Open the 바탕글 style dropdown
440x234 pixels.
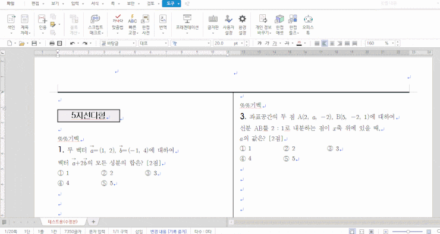coord(118,43)
